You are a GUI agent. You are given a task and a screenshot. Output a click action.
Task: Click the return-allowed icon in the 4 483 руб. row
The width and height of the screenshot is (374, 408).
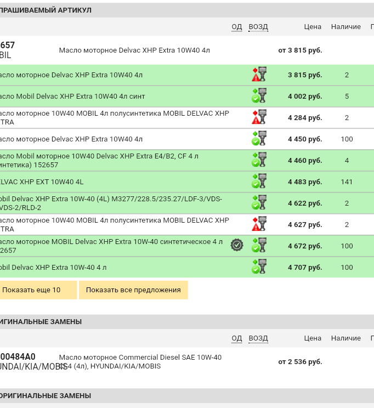pos(259,182)
